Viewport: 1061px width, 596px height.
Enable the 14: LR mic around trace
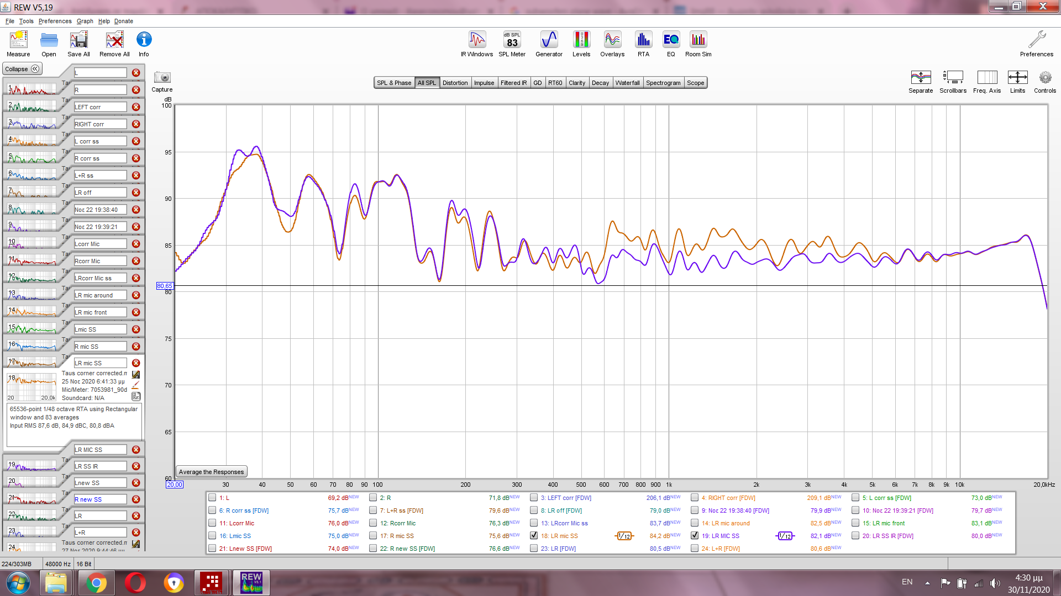[695, 523]
